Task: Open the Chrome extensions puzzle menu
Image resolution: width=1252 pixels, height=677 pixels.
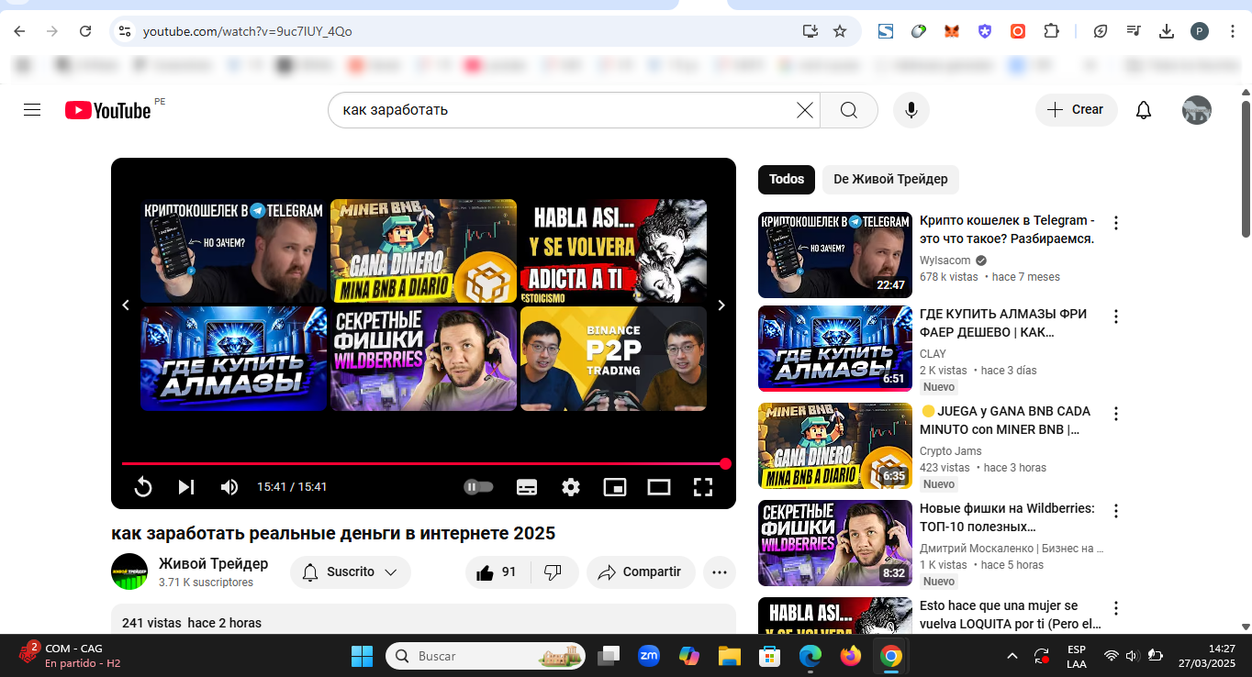Action: pos(1051,31)
